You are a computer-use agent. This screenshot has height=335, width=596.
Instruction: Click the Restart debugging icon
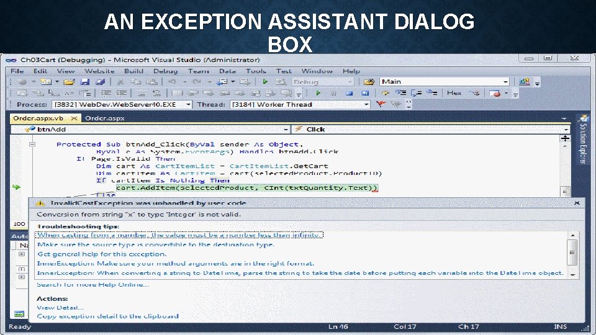pyautogui.click(x=365, y=93)
